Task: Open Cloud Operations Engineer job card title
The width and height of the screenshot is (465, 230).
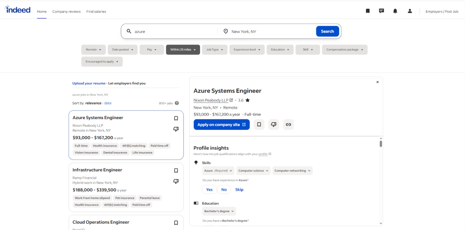Action: tap(101, 222)
